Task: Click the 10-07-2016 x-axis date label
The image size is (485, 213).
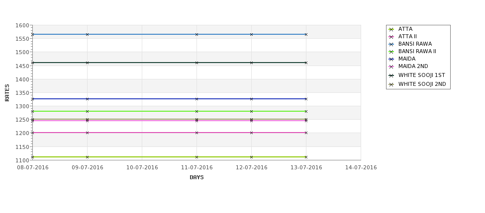Action: (142, 168)
